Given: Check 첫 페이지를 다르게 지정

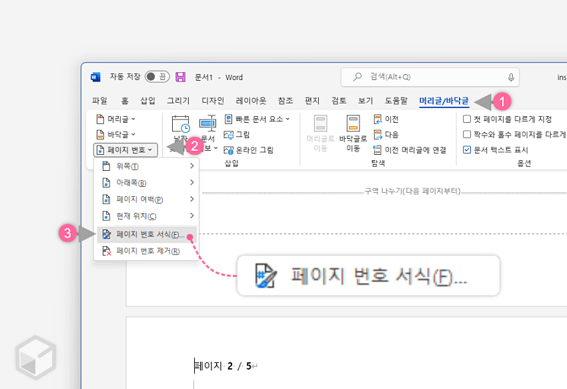Looking at the screenshot, I should (x=466, y=119).
